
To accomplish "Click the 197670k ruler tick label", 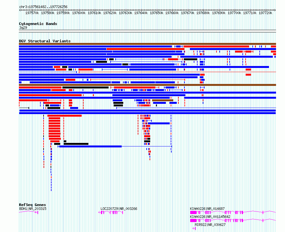I will coord(188,13).
